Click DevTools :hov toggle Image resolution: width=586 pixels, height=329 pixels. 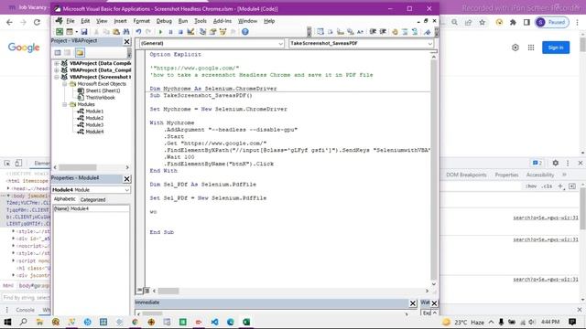(x=531, y=186)
